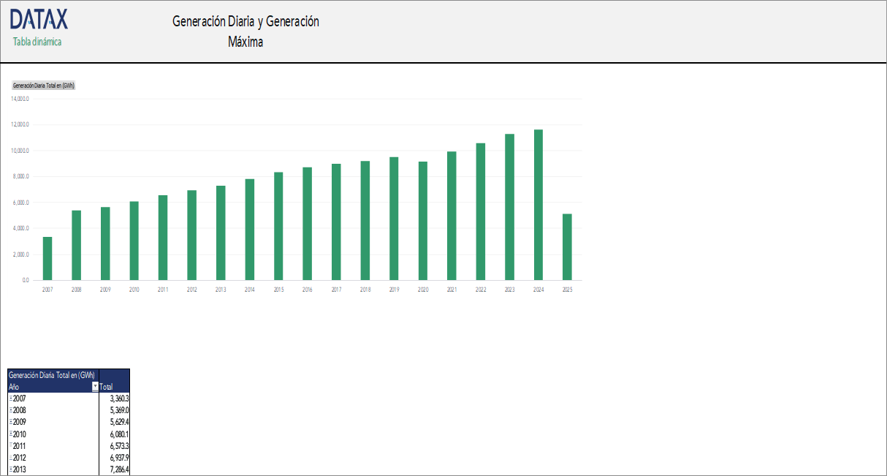Click the chart's Generación Diaria field button

tap(44, 86)
